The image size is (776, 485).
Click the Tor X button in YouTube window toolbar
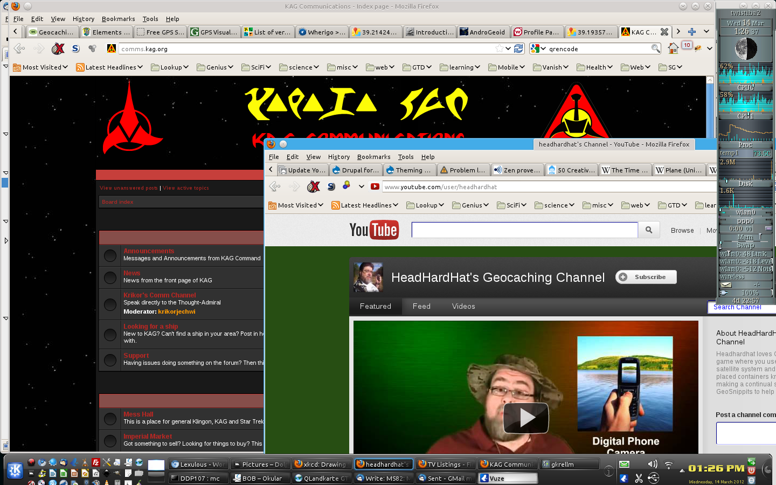[314, 186]
